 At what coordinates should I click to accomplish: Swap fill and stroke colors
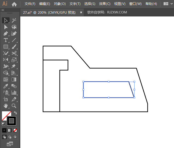click(x=16, y=113)
